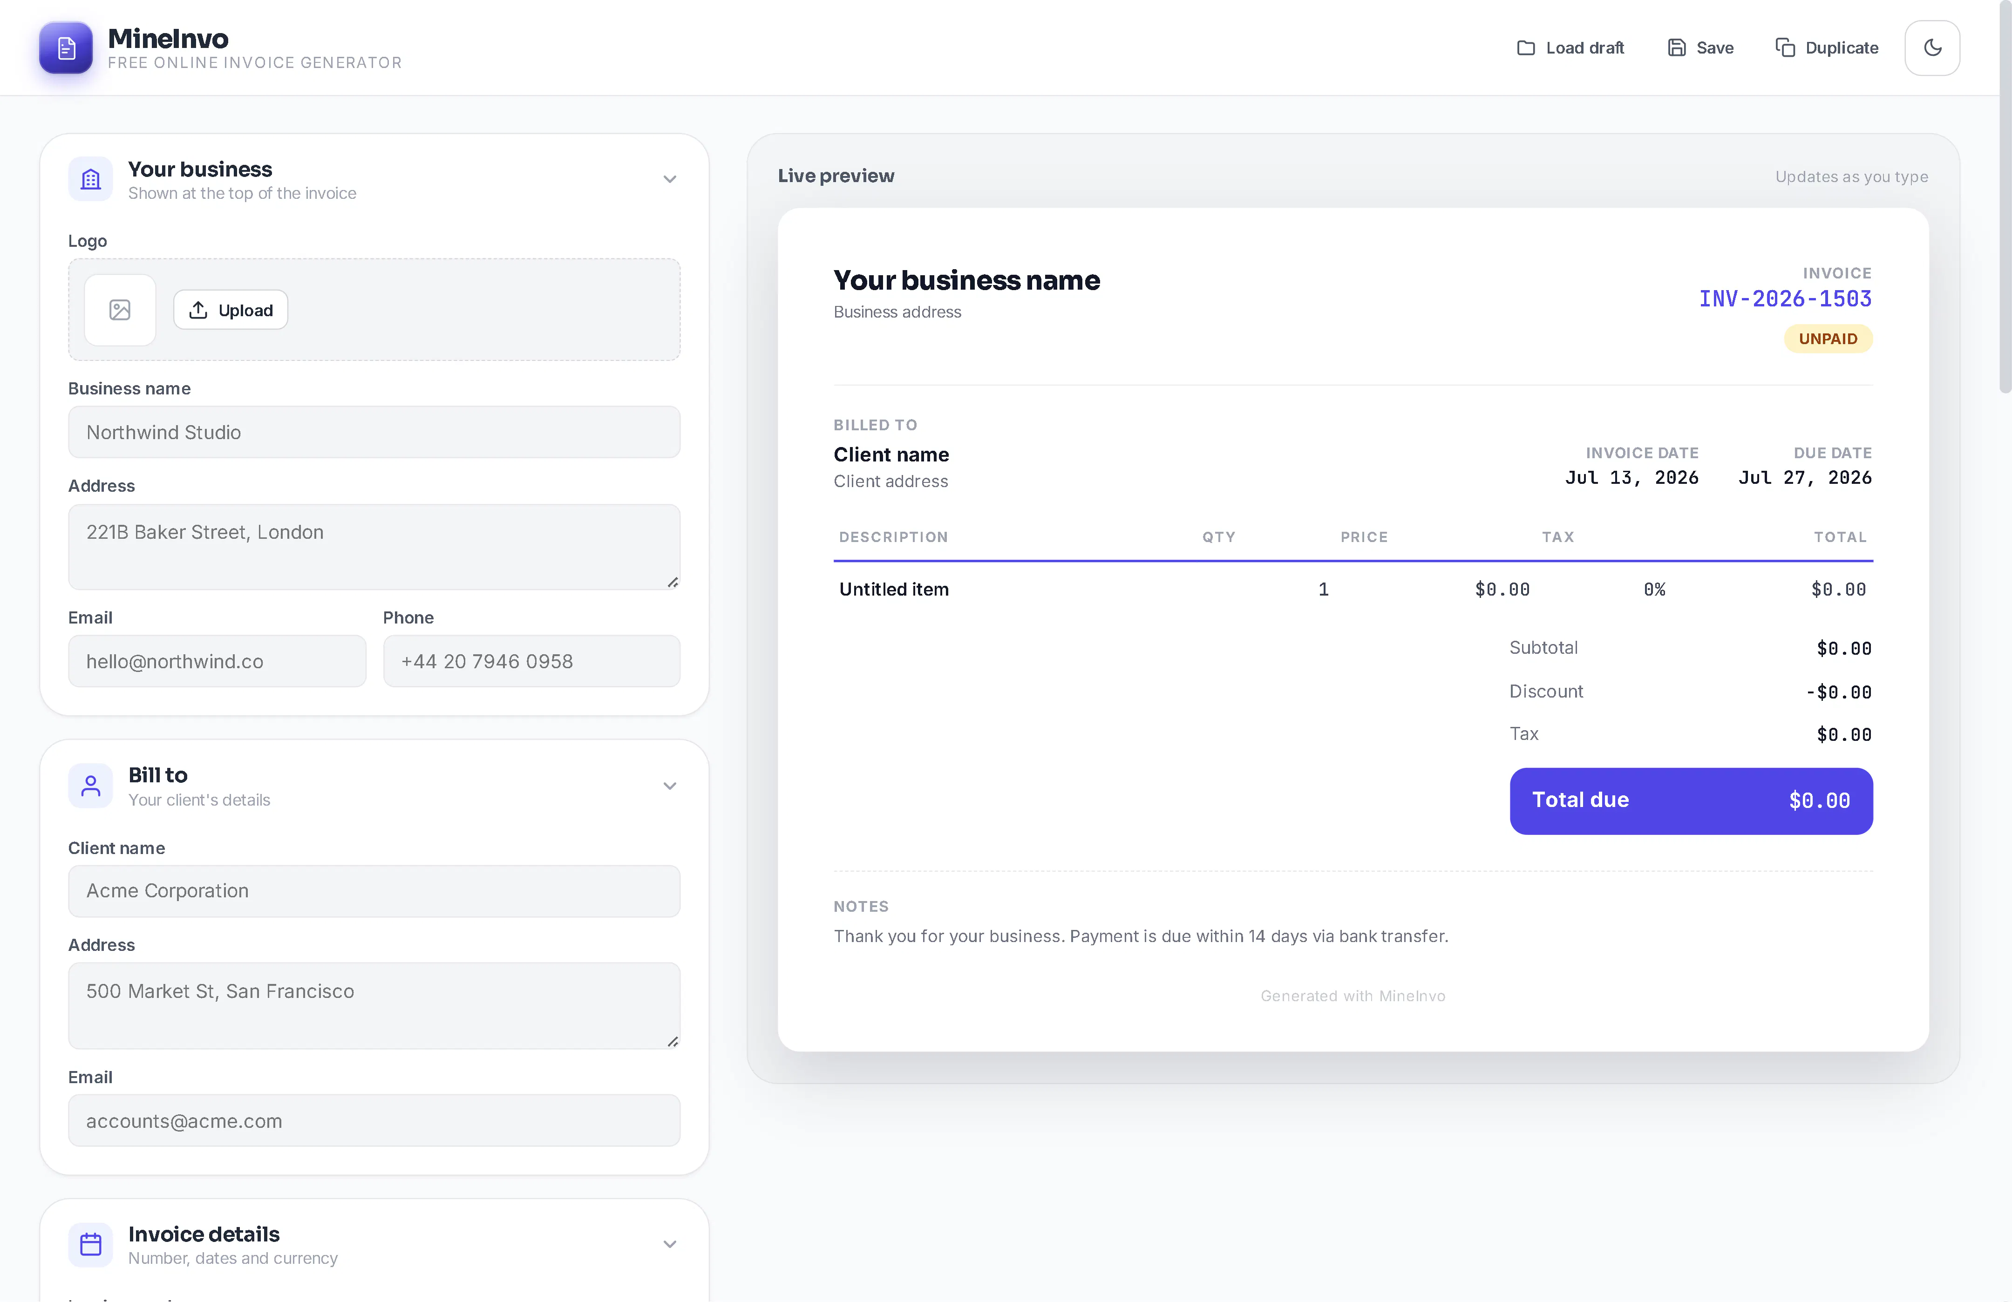Collapse the Your business section
The height and width of the screenshot is (1302, 2012).
click(x=670, y=179)
